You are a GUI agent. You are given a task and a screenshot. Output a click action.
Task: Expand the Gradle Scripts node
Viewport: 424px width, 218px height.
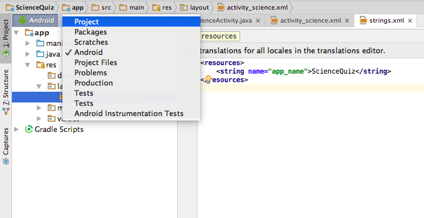[16, 129]
